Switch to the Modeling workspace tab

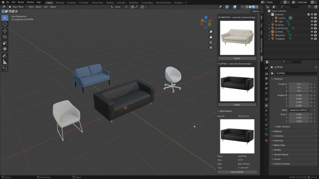pos(59,3)
